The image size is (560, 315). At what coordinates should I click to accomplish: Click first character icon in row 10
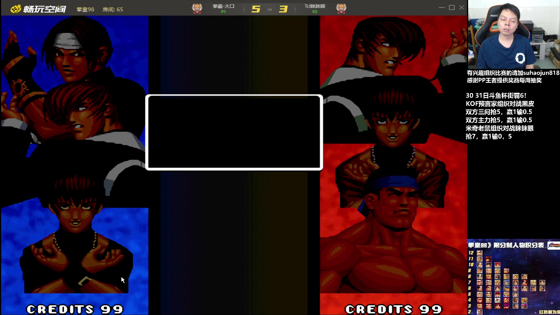tap(480, 265)
